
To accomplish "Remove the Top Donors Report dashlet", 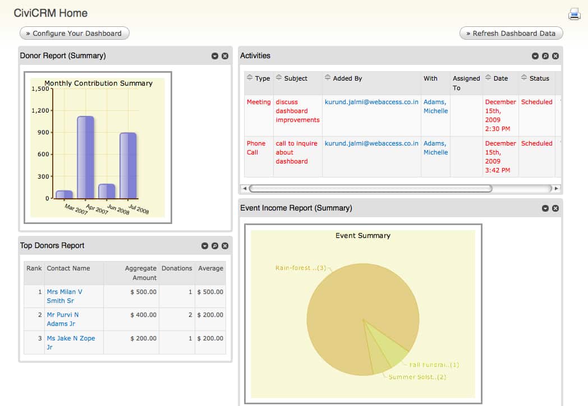I will (225, 245).
